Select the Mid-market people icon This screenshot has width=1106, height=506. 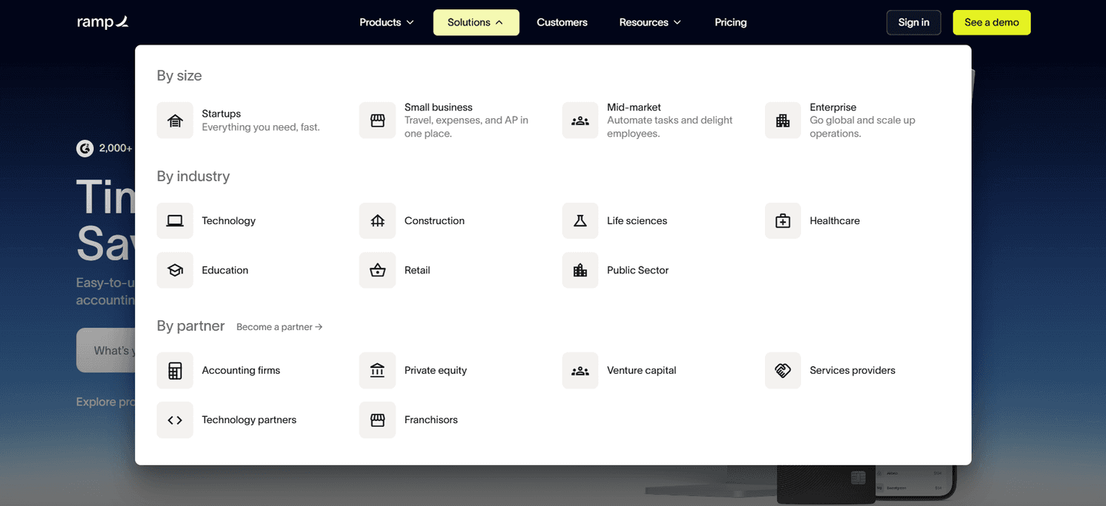tap(580, 121)
